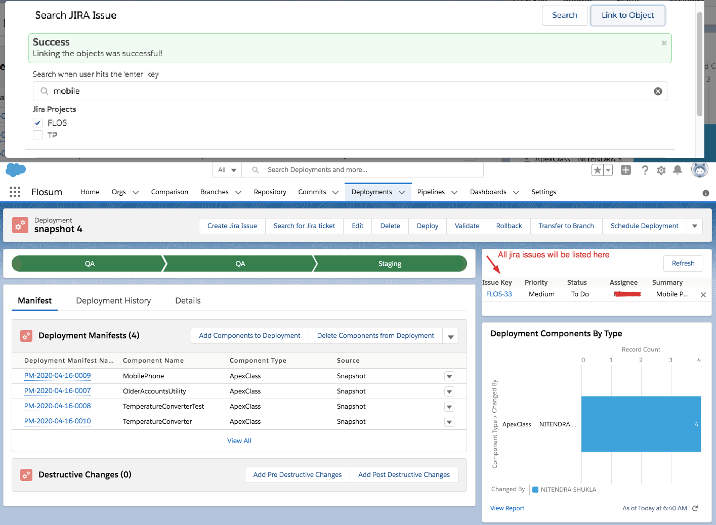Expand the row menu for MobilePhone
The width and height of the screenshot is (716, 525).
pos(449,376)
